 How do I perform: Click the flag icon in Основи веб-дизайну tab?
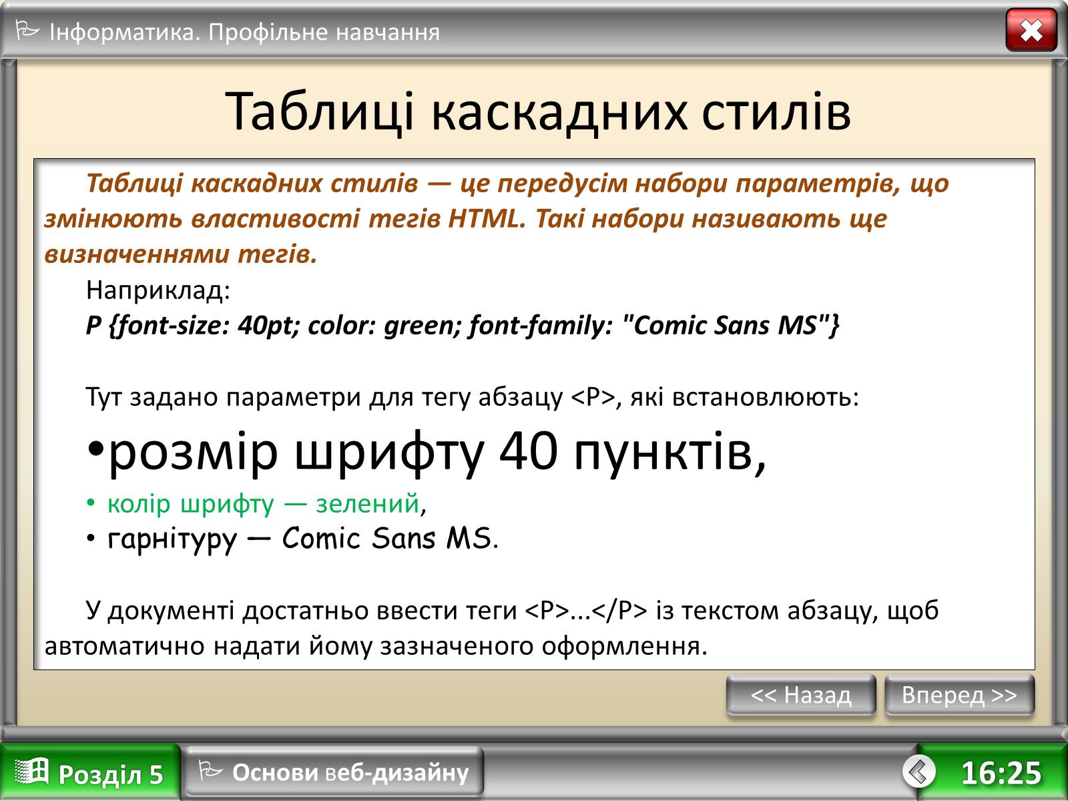pyautogui.click(x=210, y=772)
